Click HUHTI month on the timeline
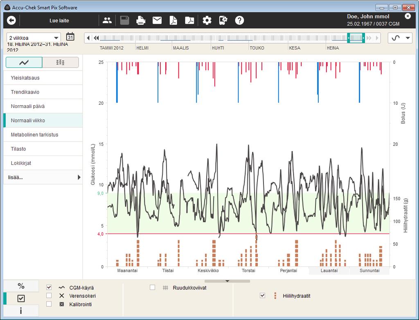Viewport: 419px width, 320px height. [x=218, y=48]
